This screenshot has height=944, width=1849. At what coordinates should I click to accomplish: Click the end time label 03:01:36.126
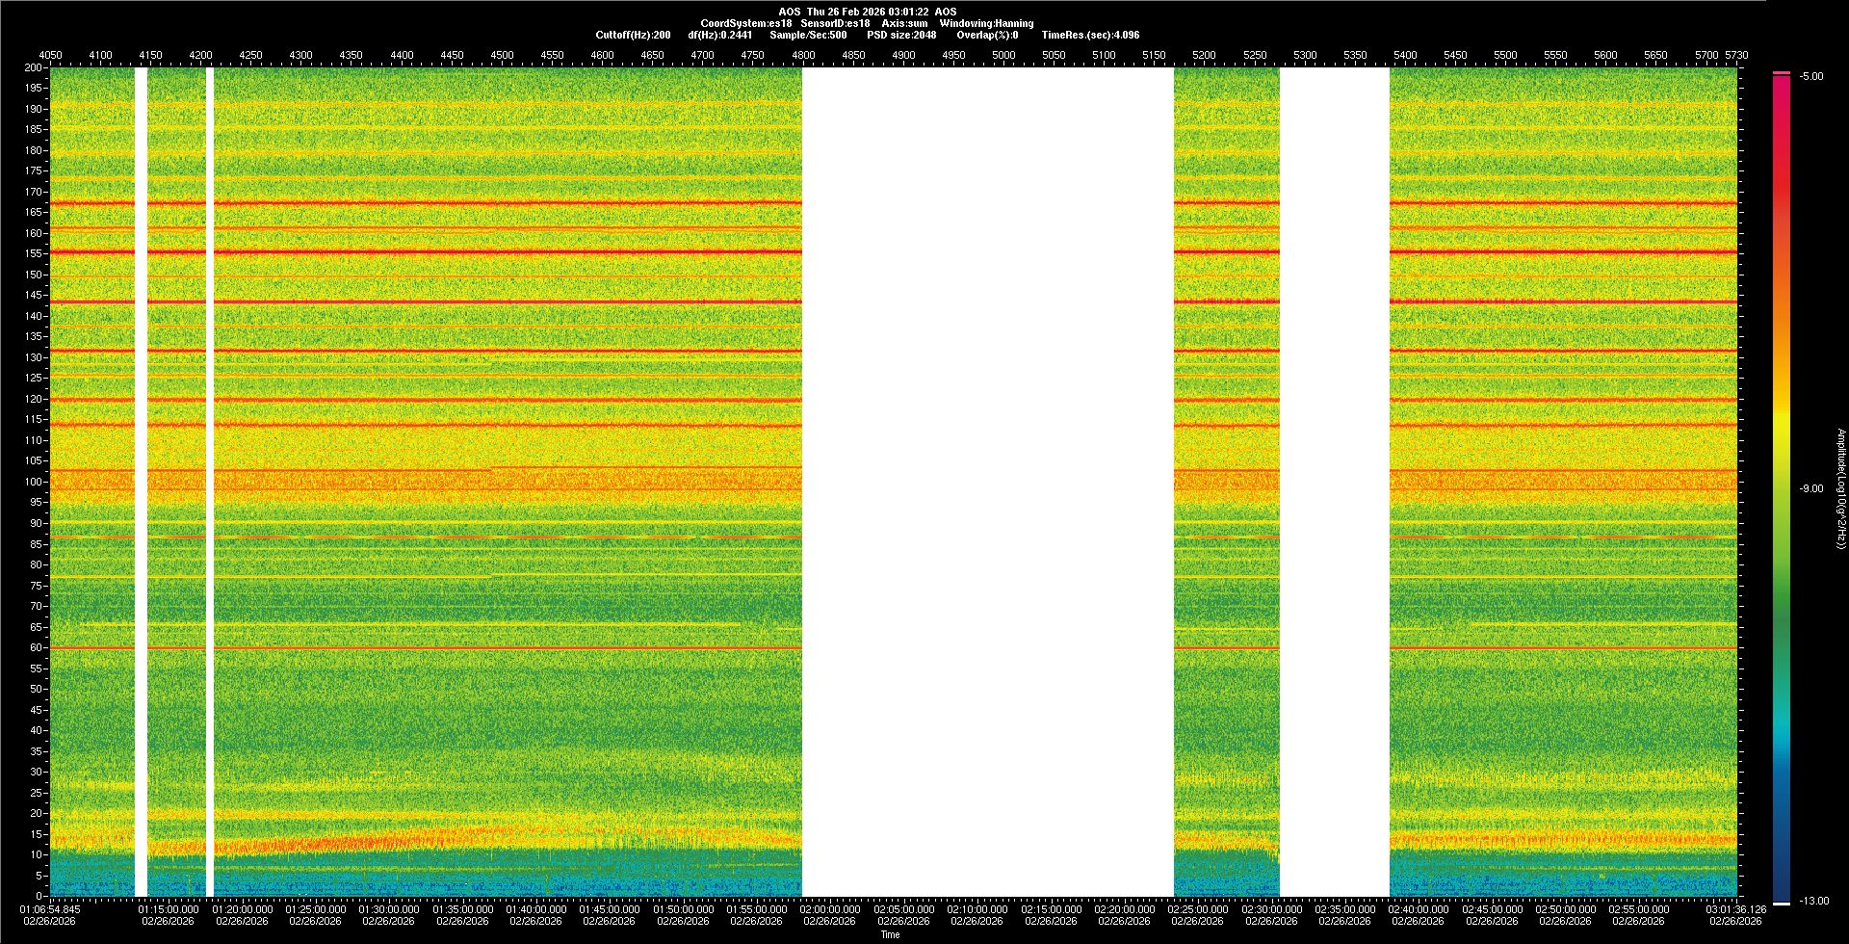tap(1735, 909)
